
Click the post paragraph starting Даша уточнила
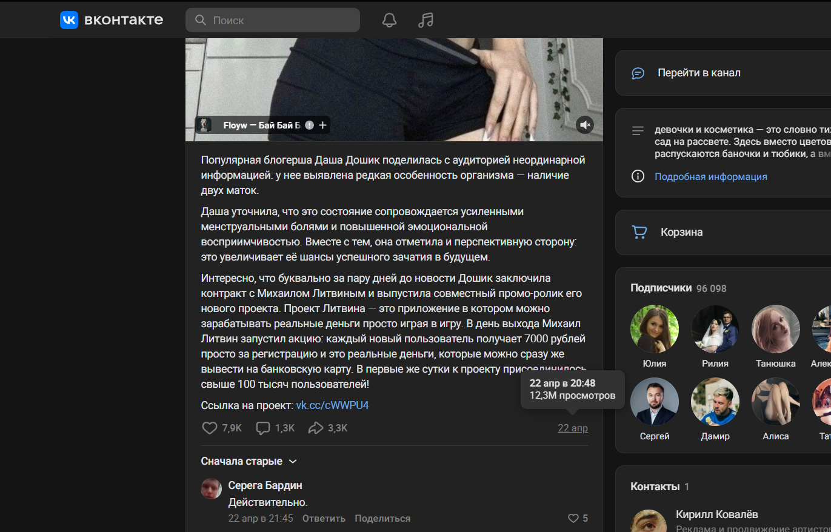click(388, 234)
